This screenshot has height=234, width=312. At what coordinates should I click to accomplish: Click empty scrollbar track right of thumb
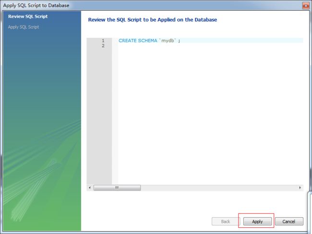point(219,187)
